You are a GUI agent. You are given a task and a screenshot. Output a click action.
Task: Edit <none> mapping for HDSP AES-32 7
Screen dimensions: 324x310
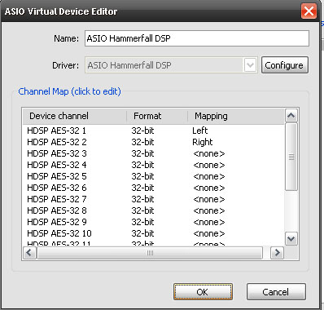[x=209, y=200]
